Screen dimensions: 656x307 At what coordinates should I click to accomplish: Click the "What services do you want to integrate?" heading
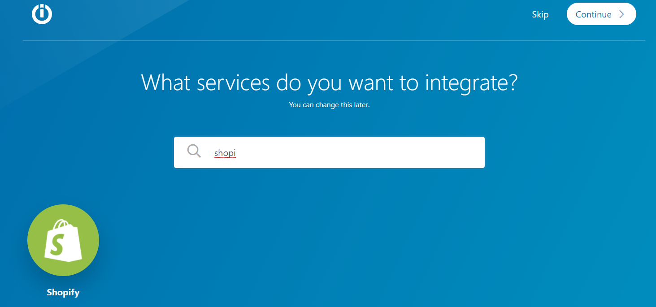pyautogui.click(x=329, y=83)
